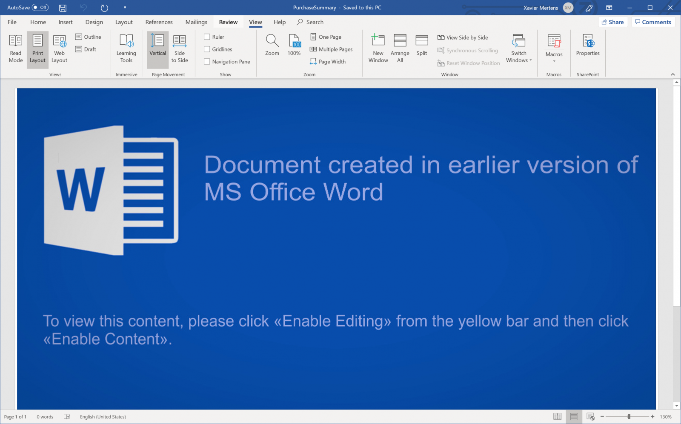Open the Comments pane button

(x=653, y=22)
